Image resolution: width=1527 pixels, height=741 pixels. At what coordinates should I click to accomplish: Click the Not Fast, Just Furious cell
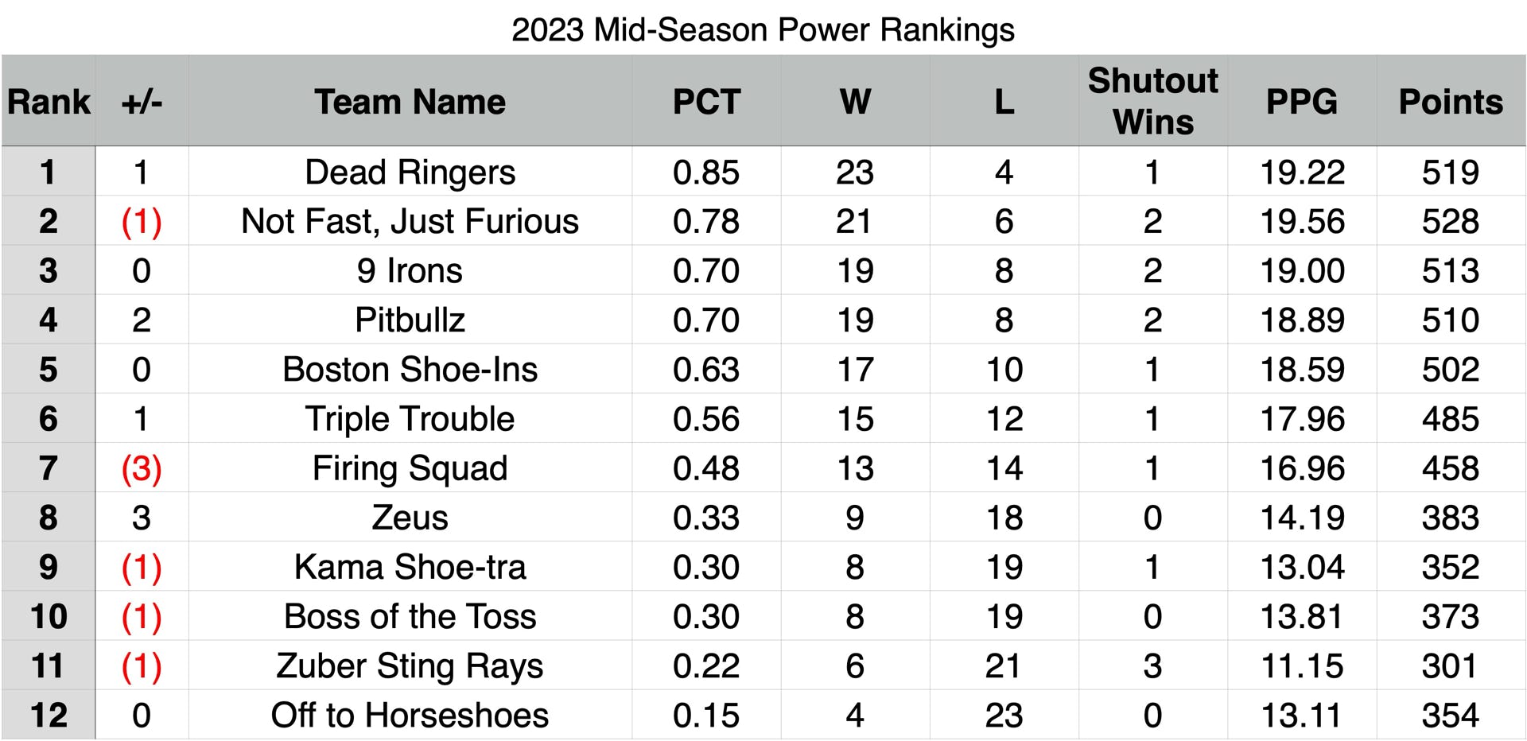[x=410, y=221]
